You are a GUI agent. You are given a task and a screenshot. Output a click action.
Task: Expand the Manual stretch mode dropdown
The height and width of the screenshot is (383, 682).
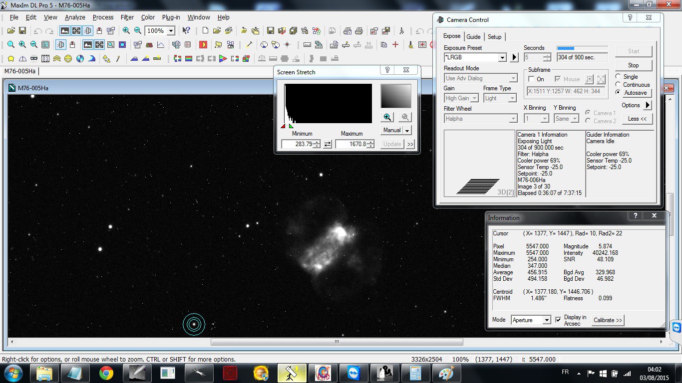click(407, 131)
